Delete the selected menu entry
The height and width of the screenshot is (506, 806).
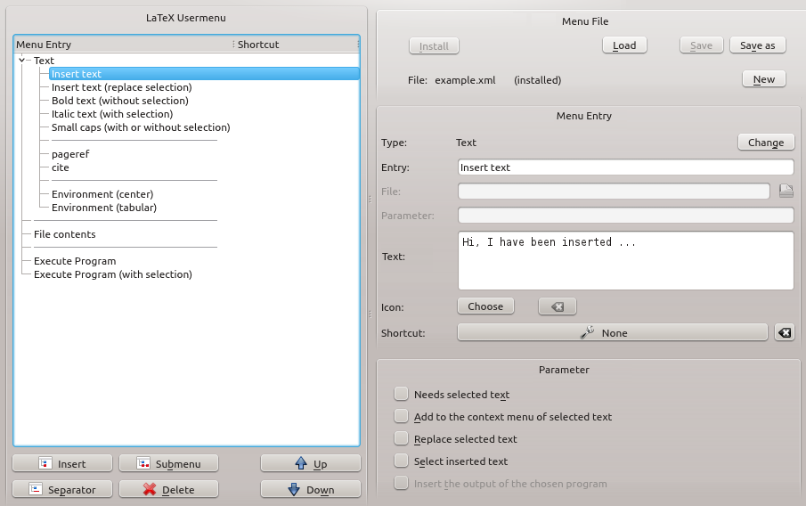click(168, 489)
